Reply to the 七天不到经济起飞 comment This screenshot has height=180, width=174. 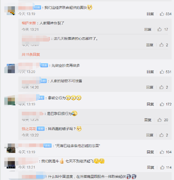coord(151,167)
